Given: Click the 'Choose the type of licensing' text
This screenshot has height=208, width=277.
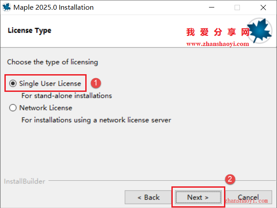Looking at the screenshot, I should click(53, 62).
